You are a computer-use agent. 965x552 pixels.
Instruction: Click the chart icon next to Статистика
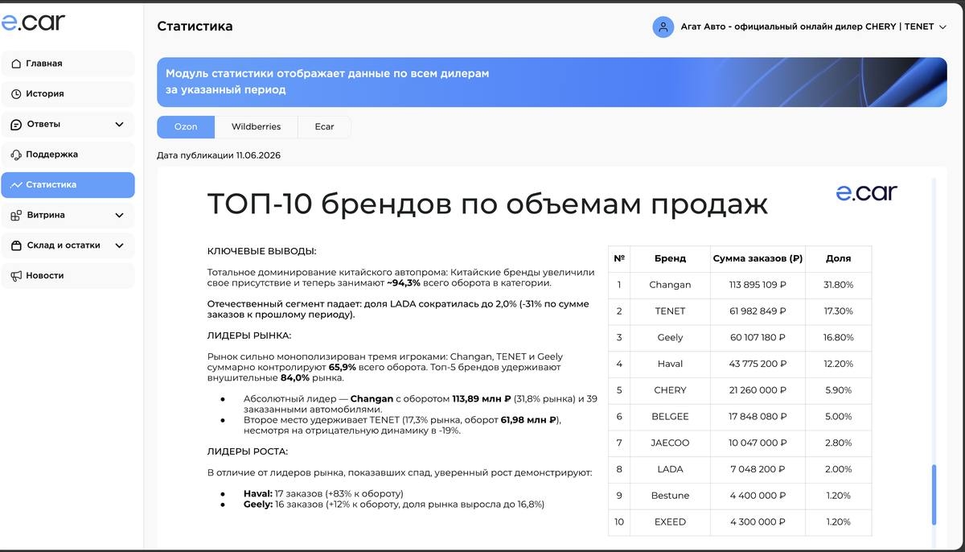[16, 185]
